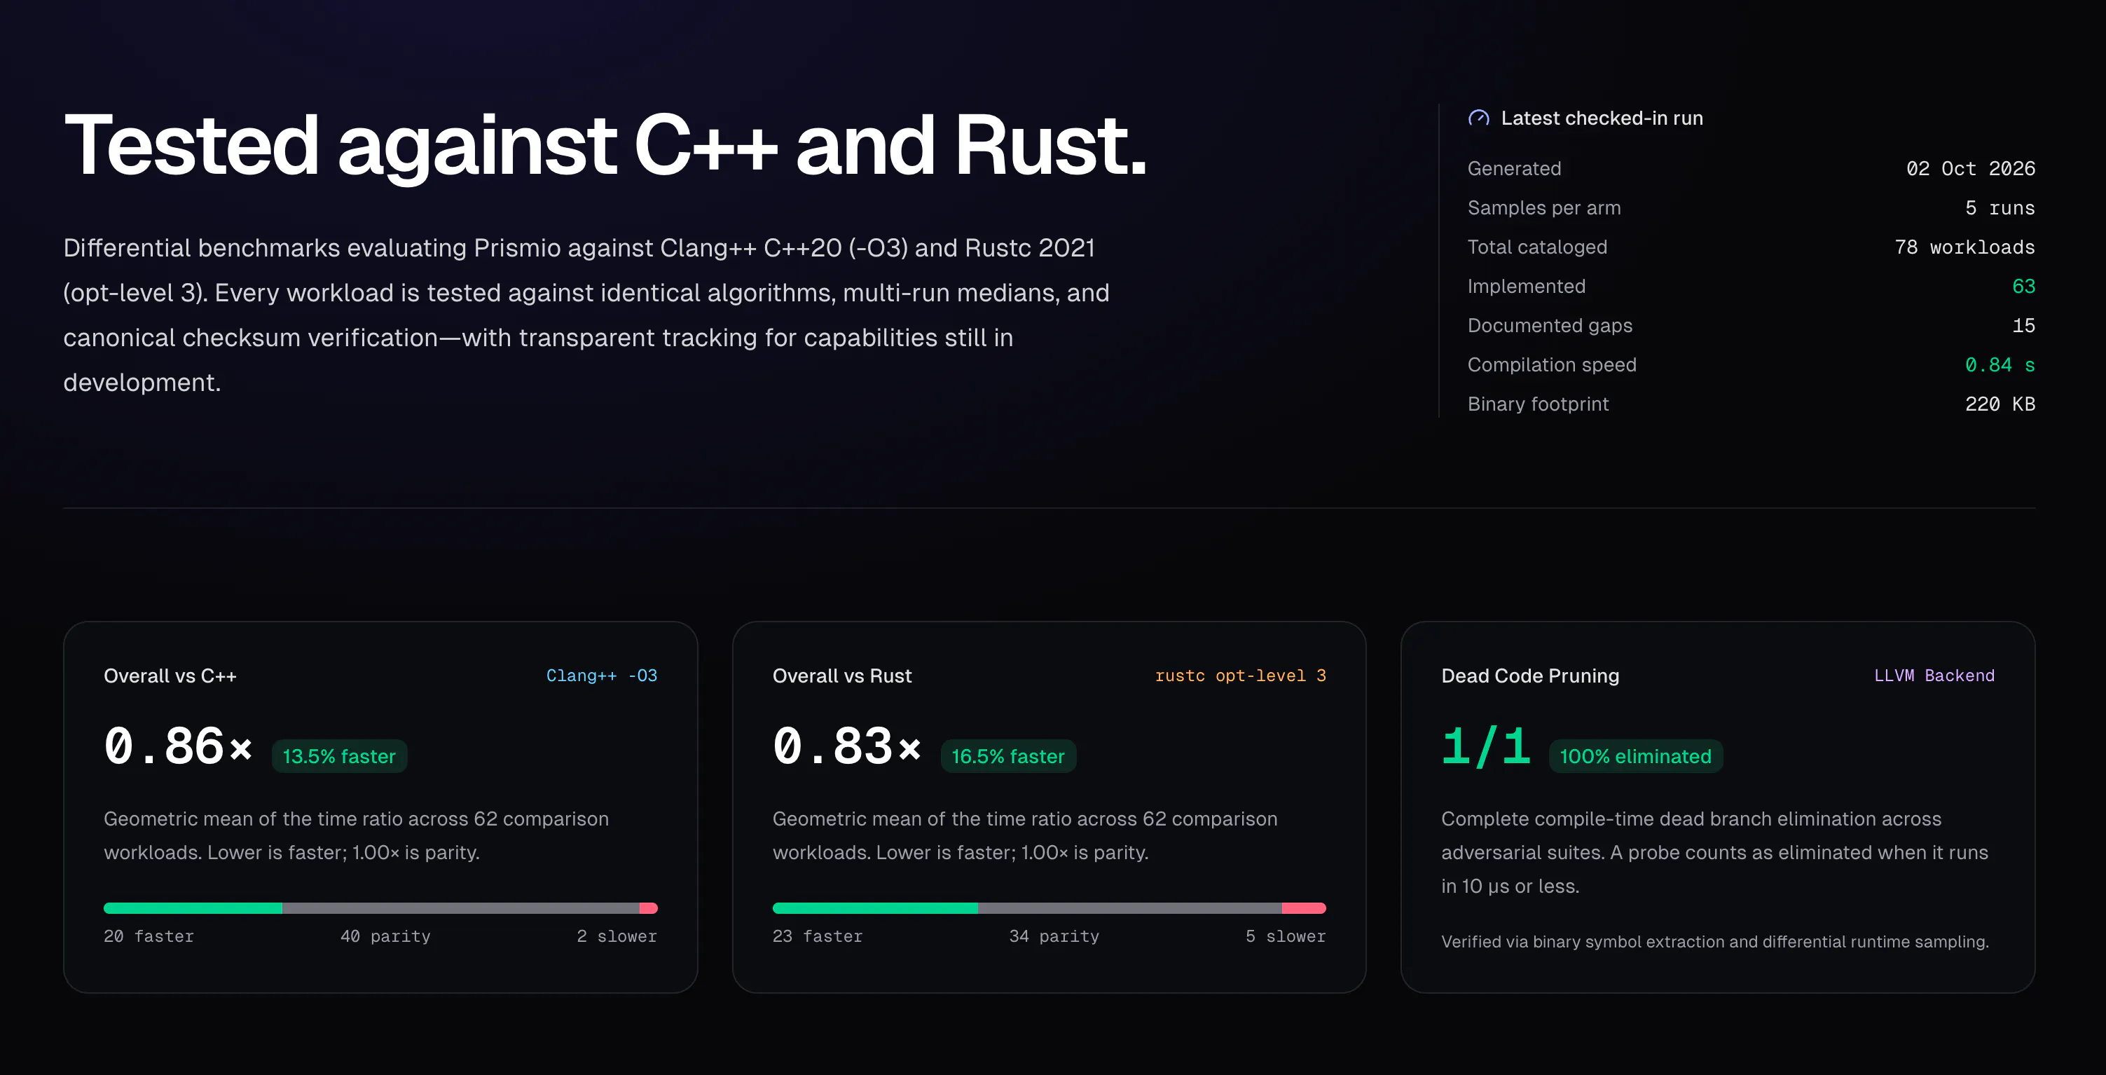This screenshot has width=2106, height=1075.
Task: Click the 'Overall vs Rust' card title
Action: click(x=842, y=676)
